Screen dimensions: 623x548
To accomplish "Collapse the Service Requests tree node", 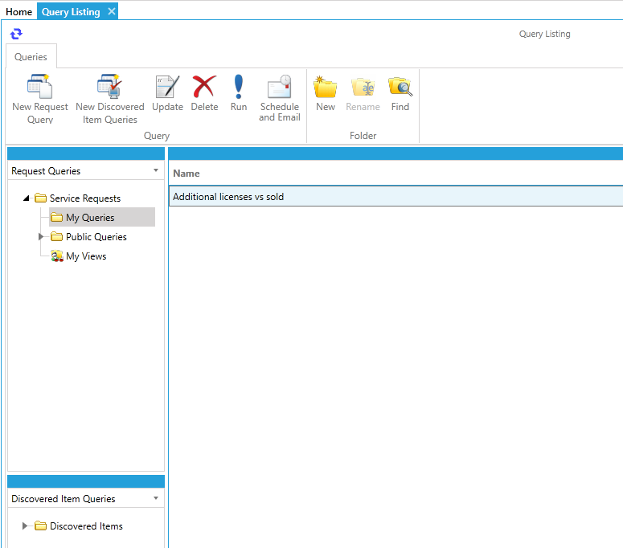I will pyautogui.click(x=27, y=198).
